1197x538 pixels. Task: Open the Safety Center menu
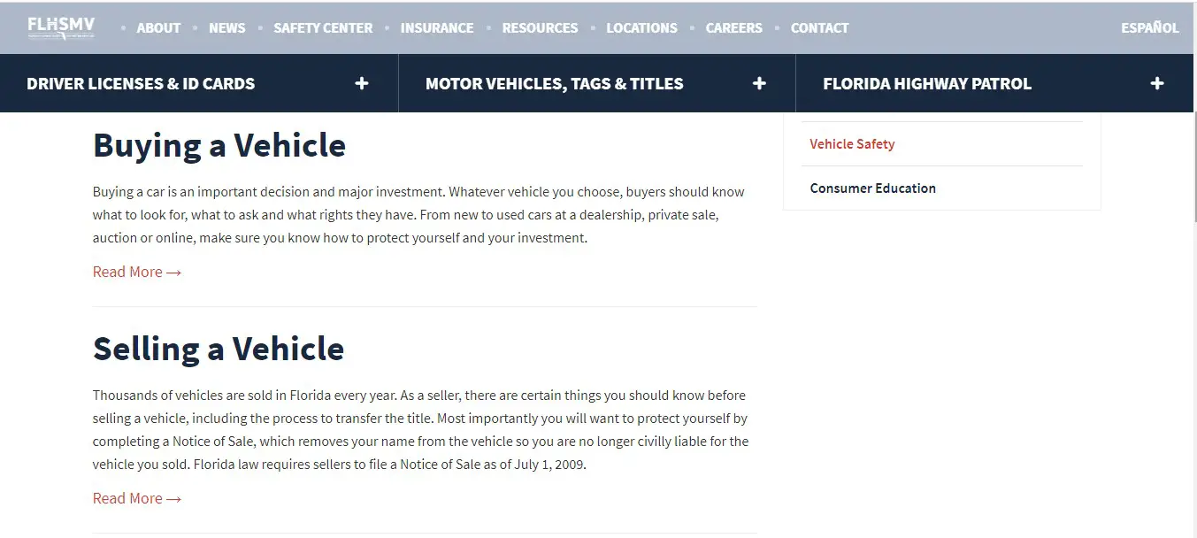click(323, 27)
